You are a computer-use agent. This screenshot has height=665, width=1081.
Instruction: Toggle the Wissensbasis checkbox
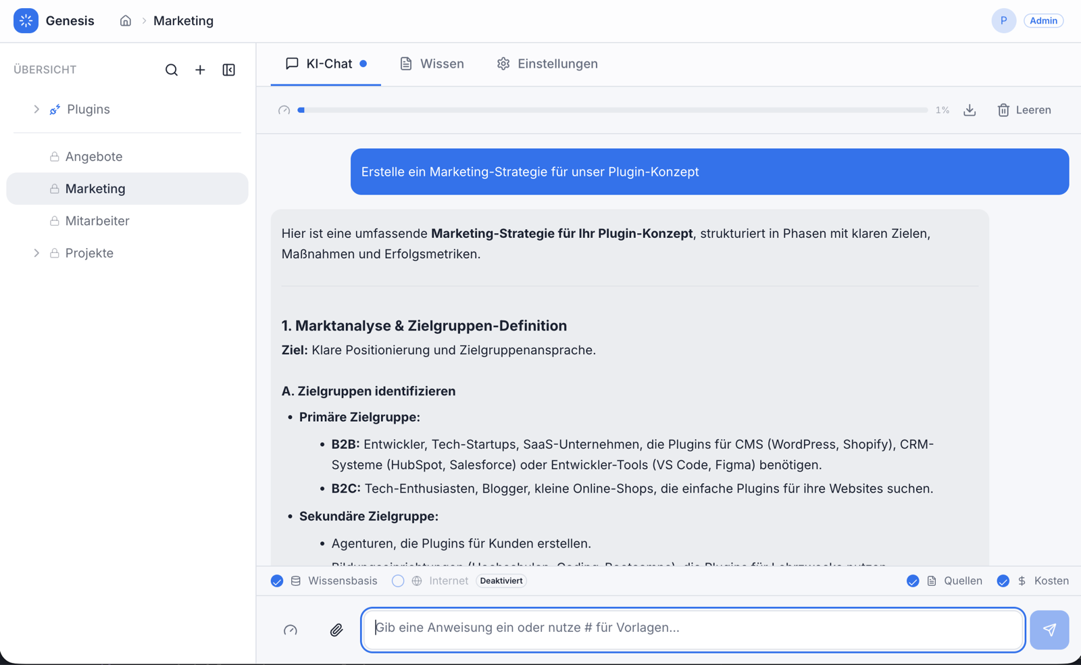277,581
